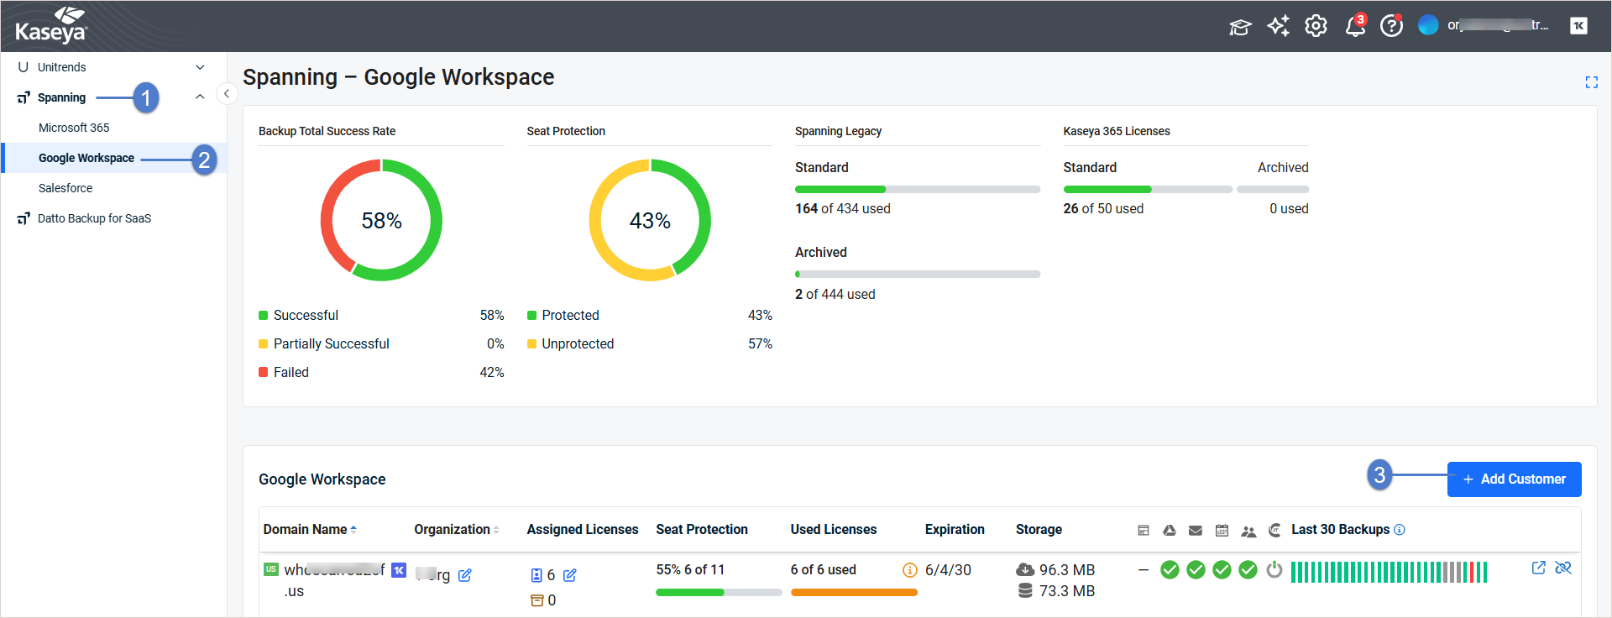
Task: Click the green Successful legend swatch
Action: click(x=264, y=316)
